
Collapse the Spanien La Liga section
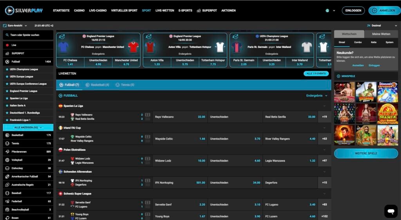pos(325,106)
